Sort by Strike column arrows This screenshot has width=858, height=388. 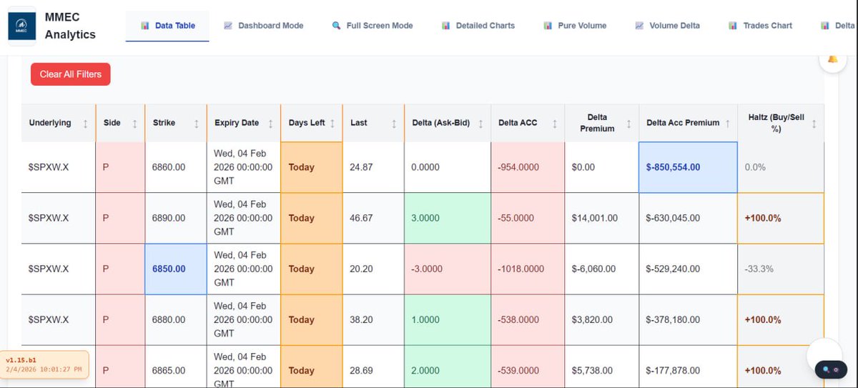click(197, 123)
